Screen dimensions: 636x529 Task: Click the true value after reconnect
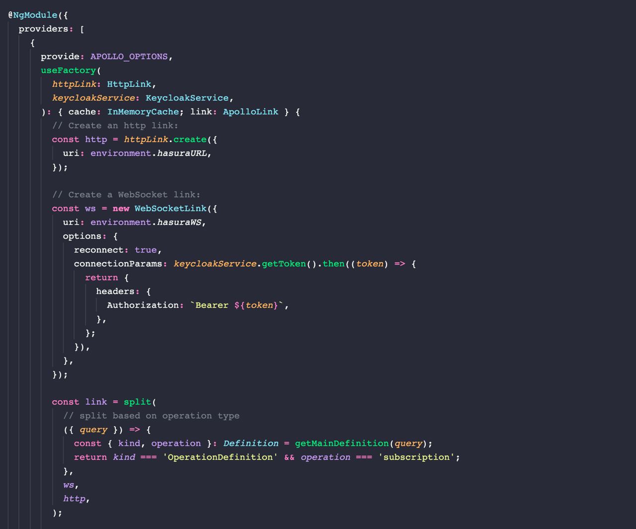pyautogui.click(x=146, y=250)
